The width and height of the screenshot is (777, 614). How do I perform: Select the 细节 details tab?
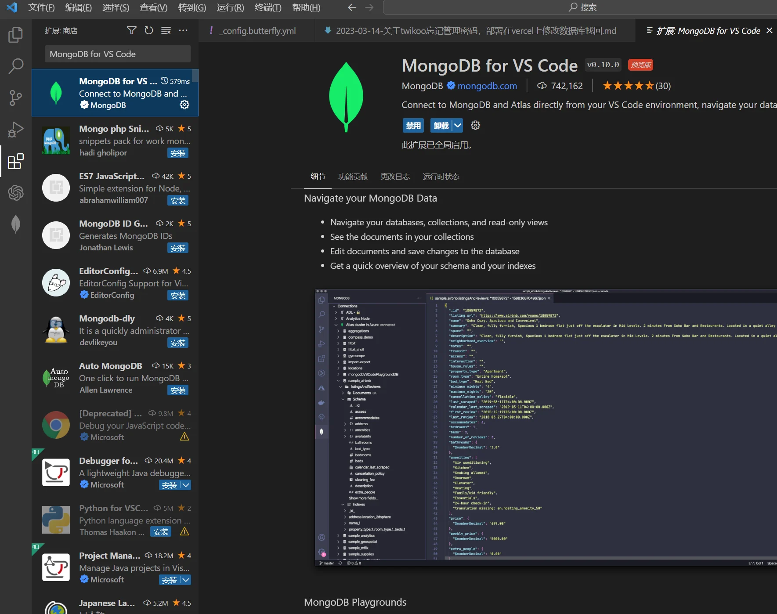click(x=318, y=176)
